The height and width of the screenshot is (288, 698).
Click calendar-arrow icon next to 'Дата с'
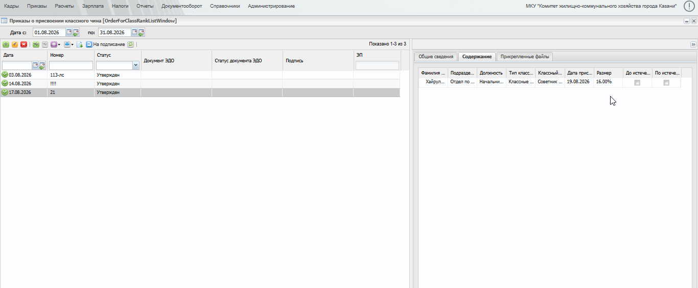(76, 32)
